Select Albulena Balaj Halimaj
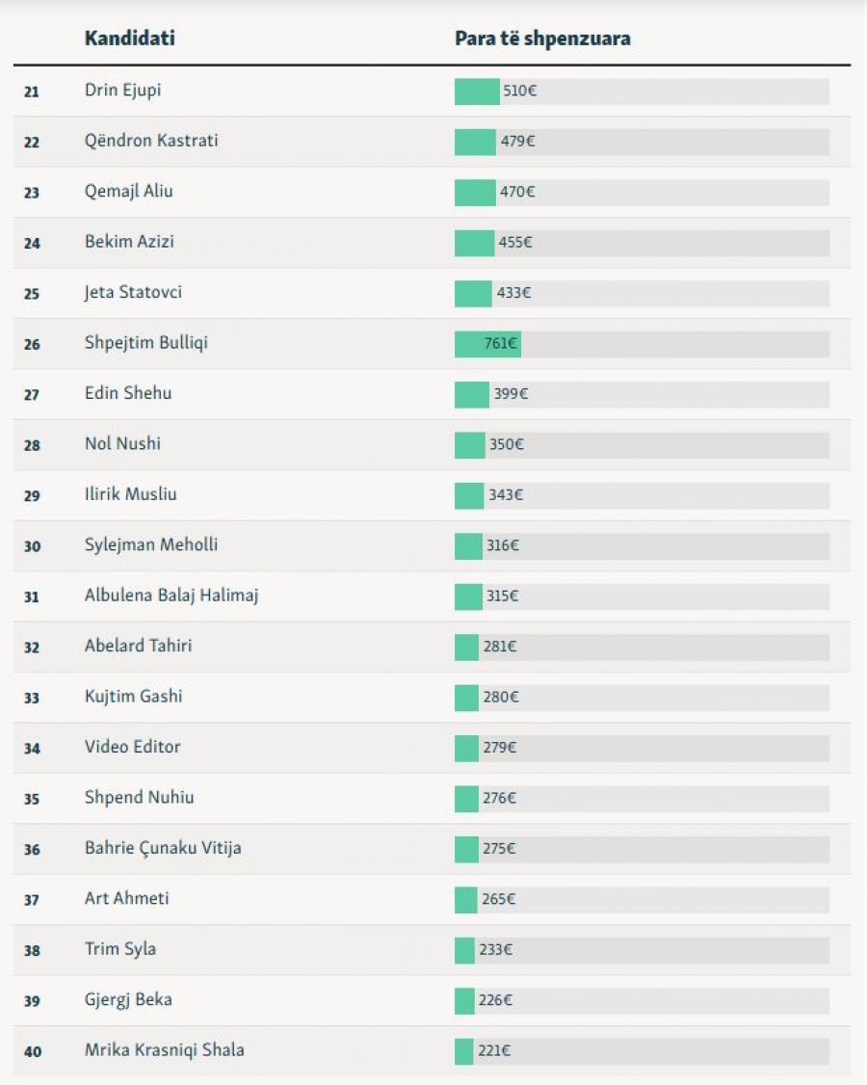Image resolution: width=867 pixels, height=1085 pixels. pyautogui.click(x=171, y=595)
